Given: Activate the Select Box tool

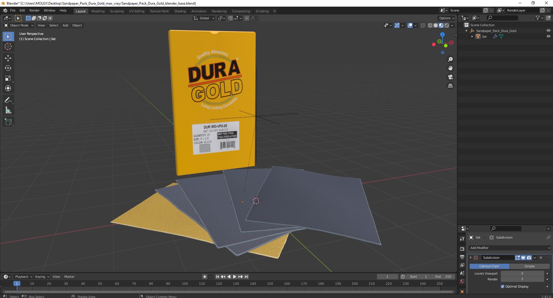Looking at the screenshot, I should (x=8, y=37).
